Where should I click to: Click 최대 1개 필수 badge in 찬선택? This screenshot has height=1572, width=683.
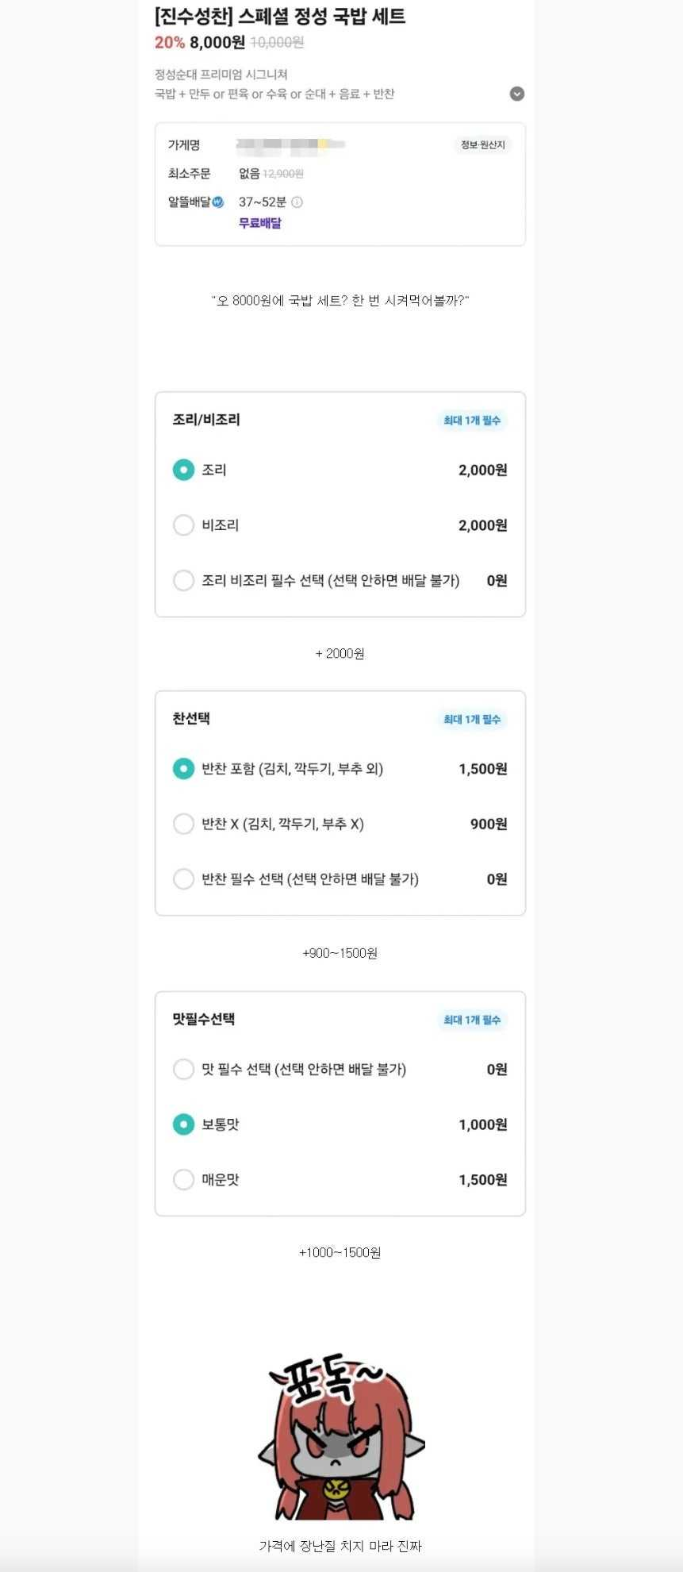[x=472, y=720]
